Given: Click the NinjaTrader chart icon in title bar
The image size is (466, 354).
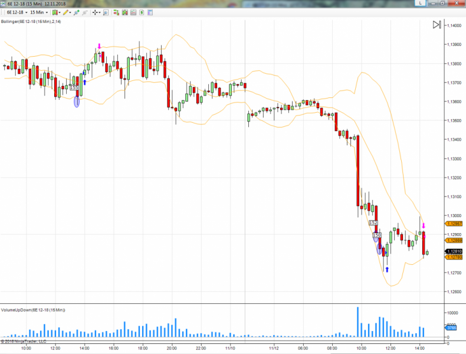Looking at the screenshot, I should click(x=3, y=4).
